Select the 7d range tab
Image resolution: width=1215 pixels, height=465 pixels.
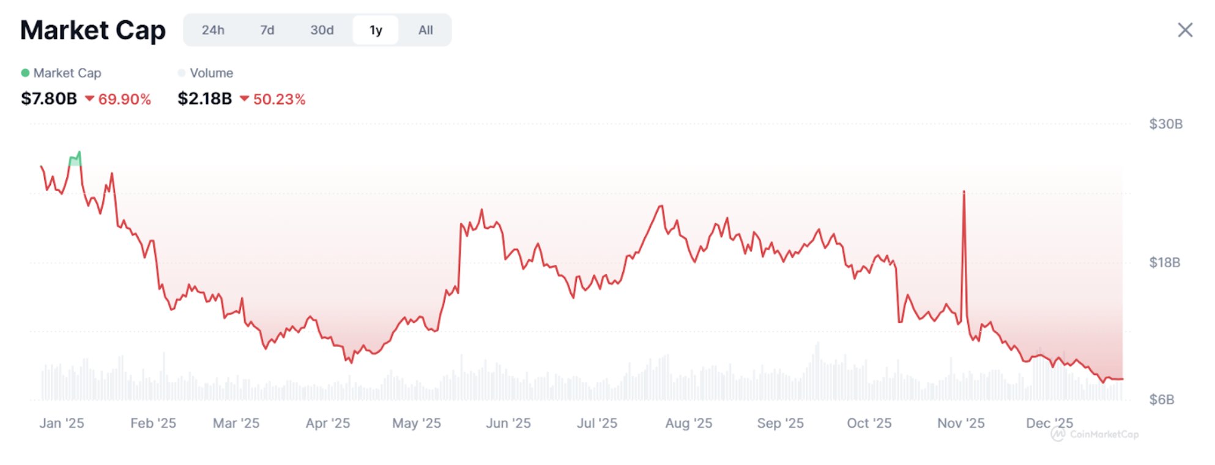pyautogui.click(x=267, y=30)
